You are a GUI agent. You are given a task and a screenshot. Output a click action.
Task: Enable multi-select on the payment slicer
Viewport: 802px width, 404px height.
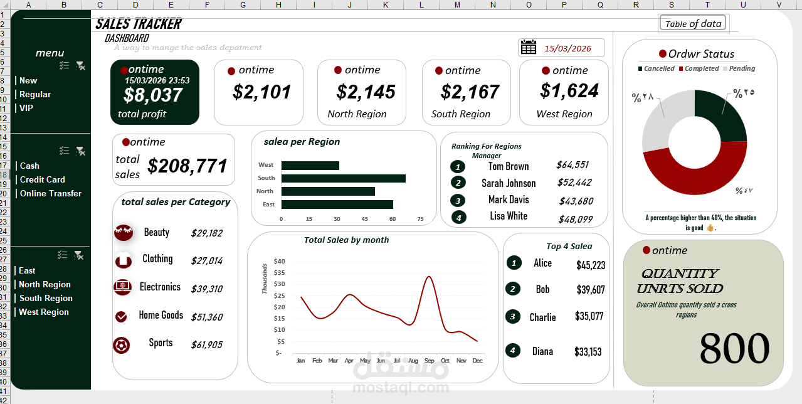pyautogui.click(x=64, y=151)
